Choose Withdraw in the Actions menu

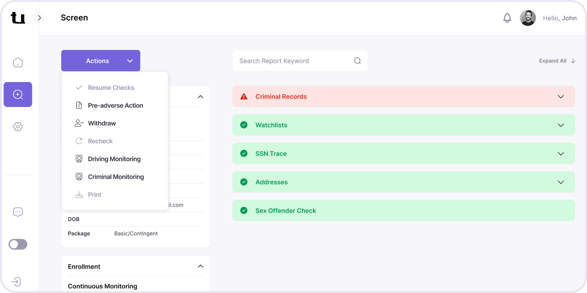102,124
